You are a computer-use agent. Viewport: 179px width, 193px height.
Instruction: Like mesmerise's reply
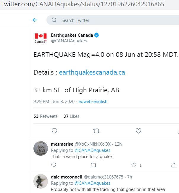(134, 165)
